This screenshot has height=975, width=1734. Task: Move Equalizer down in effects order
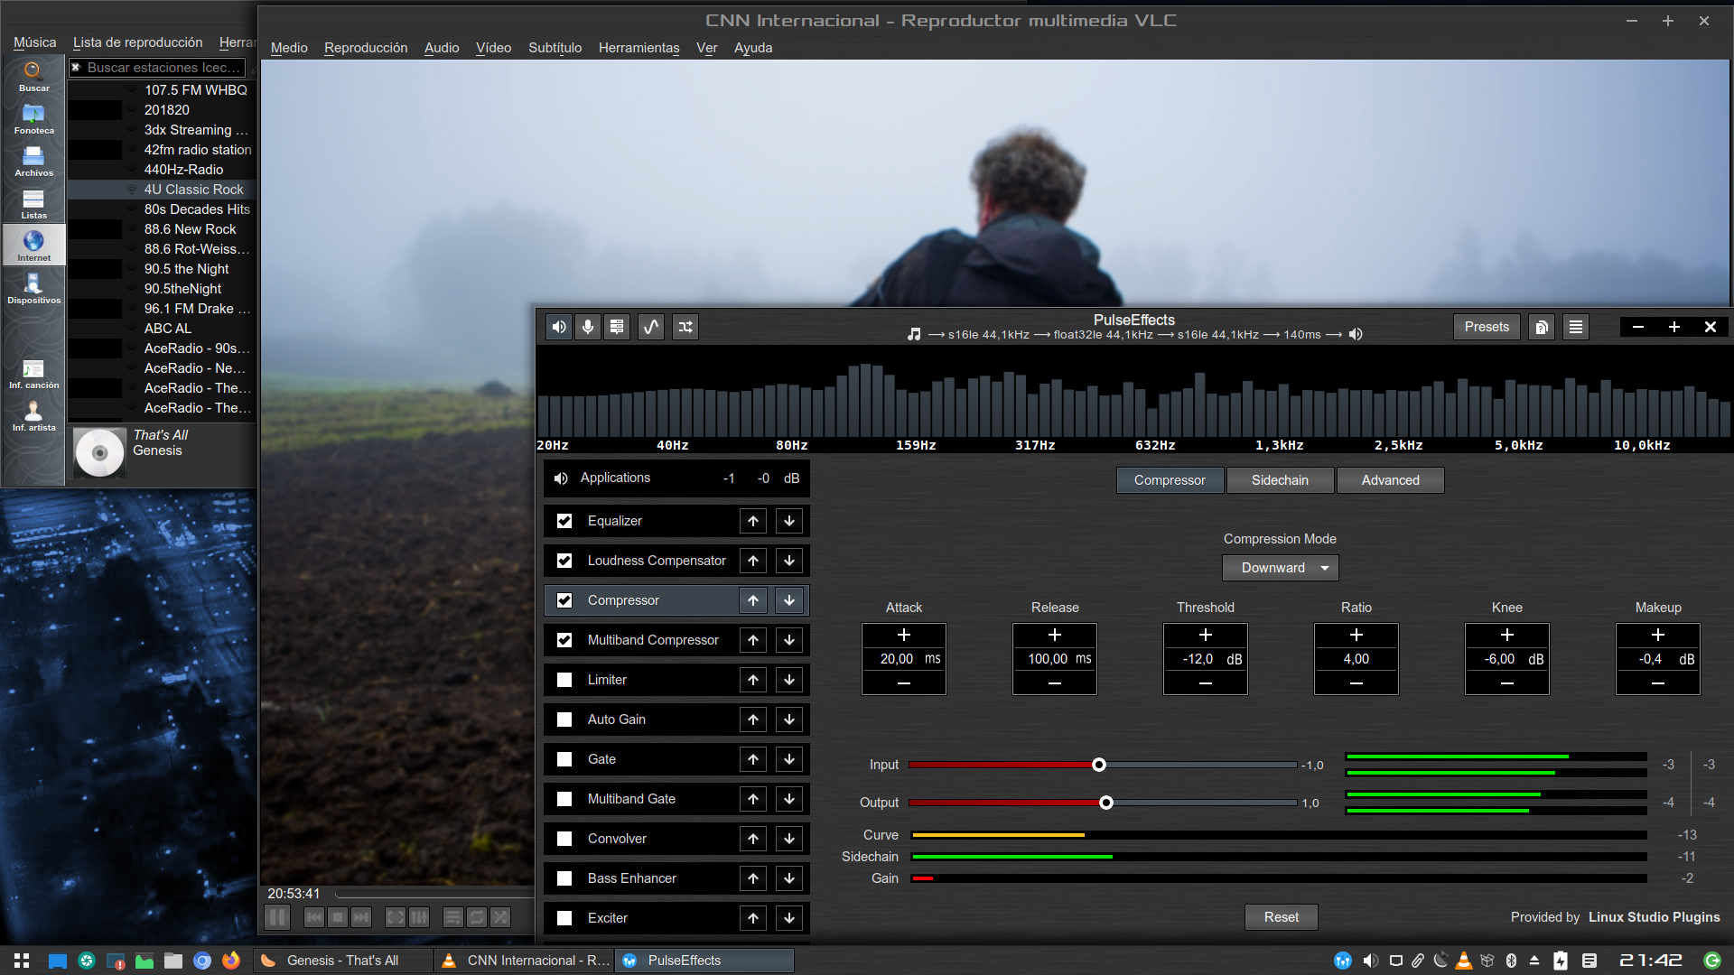(x=789, y=521)
